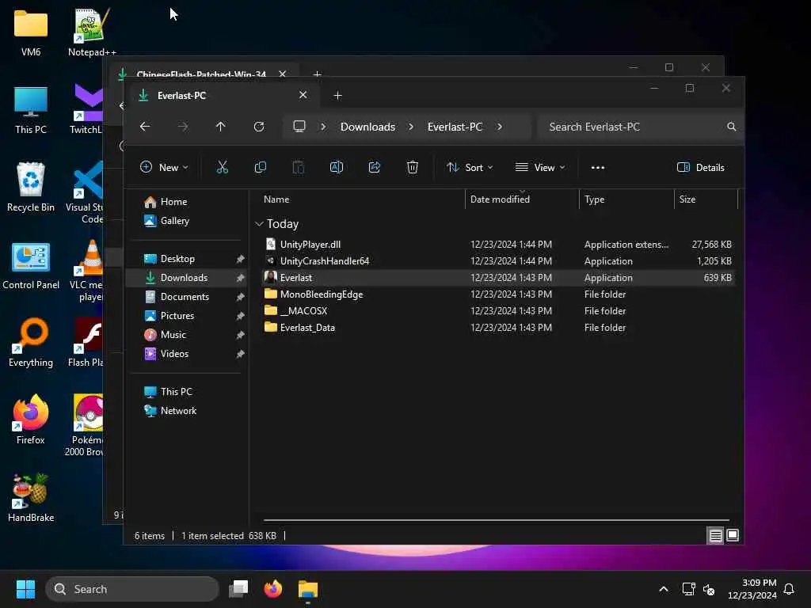Open the Windows Start menu
The width and height of the screenshot is (811, 608).
pos(25,589)
